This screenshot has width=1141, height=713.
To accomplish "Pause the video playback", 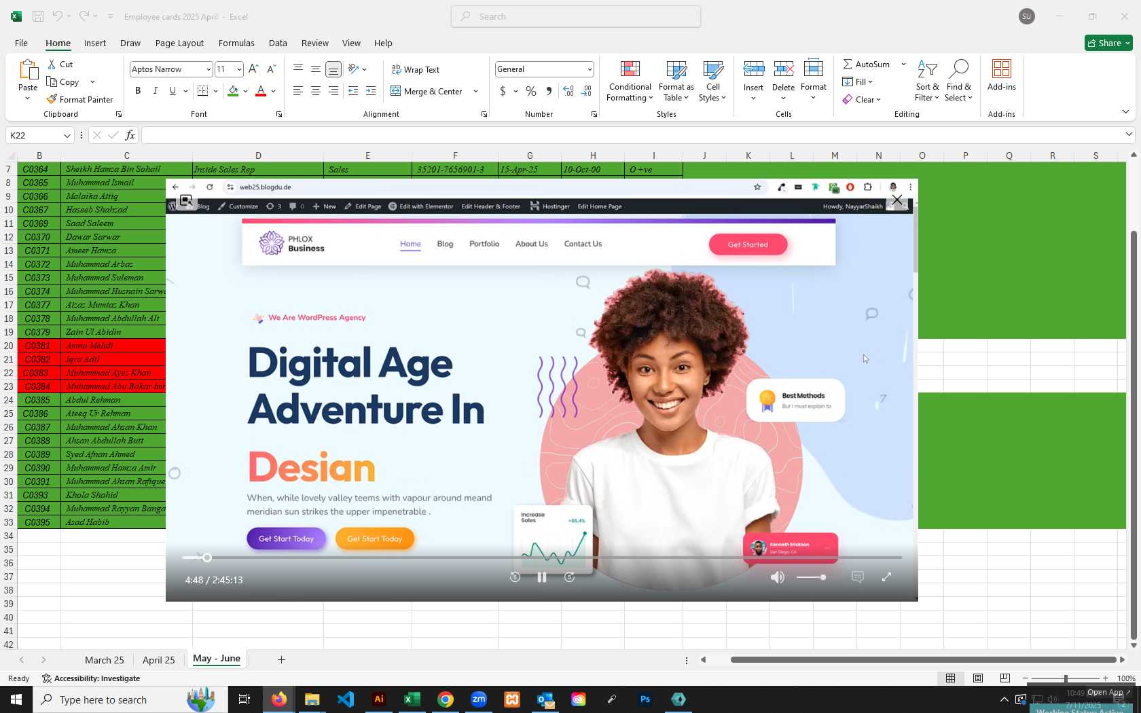I will point(542,577).
